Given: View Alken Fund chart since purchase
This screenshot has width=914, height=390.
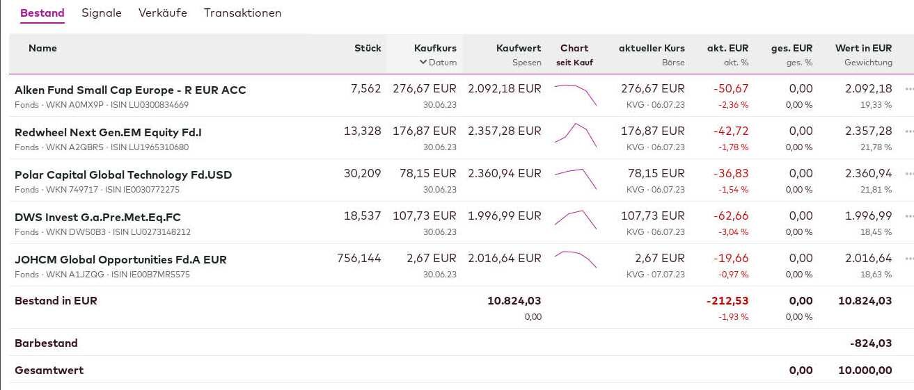Looking at the screenshot, I should 576,95.
